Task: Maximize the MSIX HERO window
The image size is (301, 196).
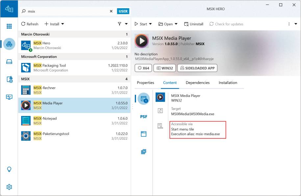Action: point(281,5)
